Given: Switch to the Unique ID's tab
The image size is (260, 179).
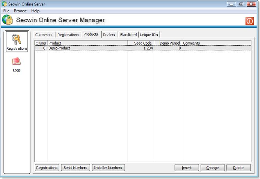Looking at the screenshot, I should (149, 35).
